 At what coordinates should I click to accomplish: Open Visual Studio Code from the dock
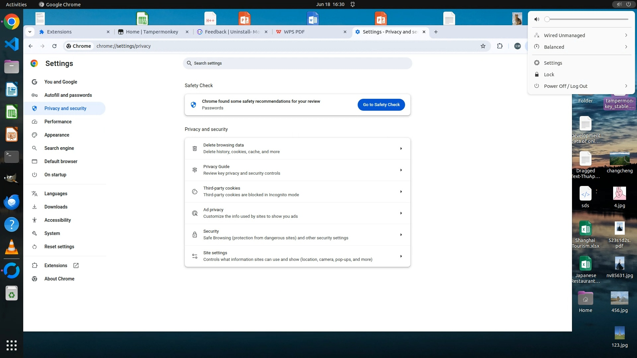pos(12,44)
